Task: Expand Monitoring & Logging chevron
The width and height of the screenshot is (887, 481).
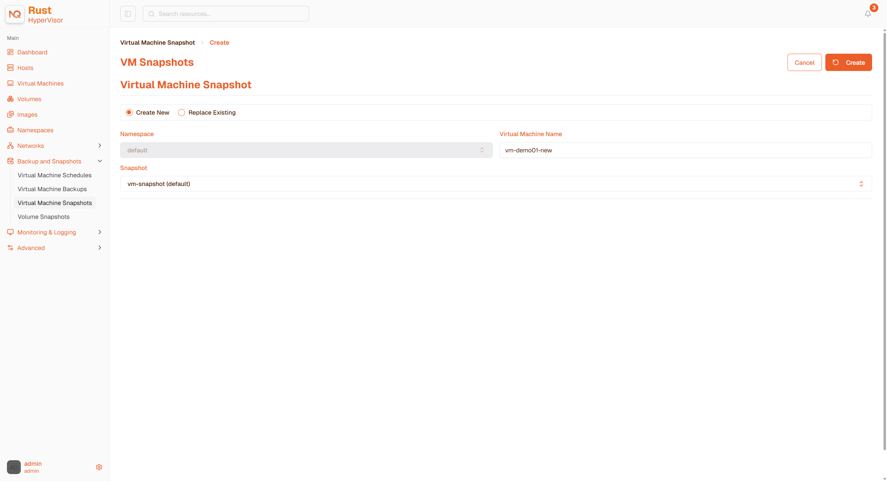Action: click(100, 232)
